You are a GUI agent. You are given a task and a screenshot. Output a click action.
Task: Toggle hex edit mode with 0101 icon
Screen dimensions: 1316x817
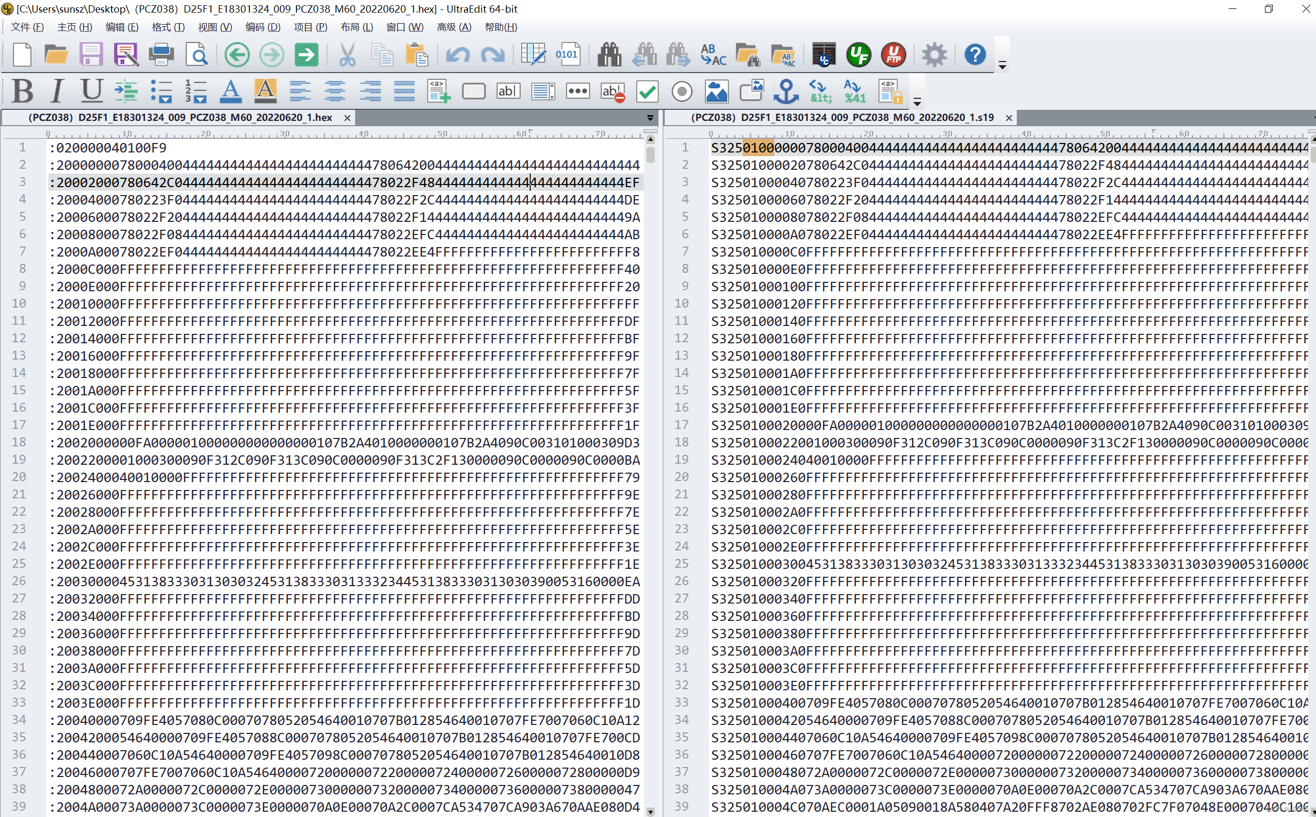coord(567,55)
